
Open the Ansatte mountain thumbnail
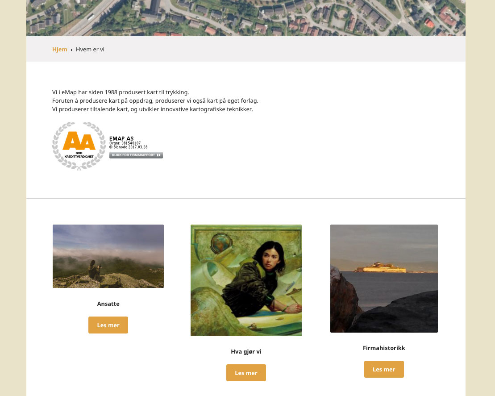108,256
